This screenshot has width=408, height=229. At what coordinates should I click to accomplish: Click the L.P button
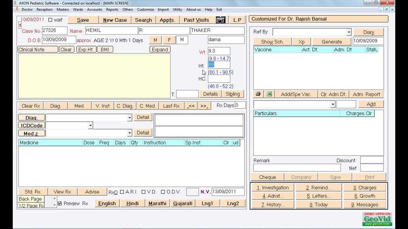coord(237,20)
